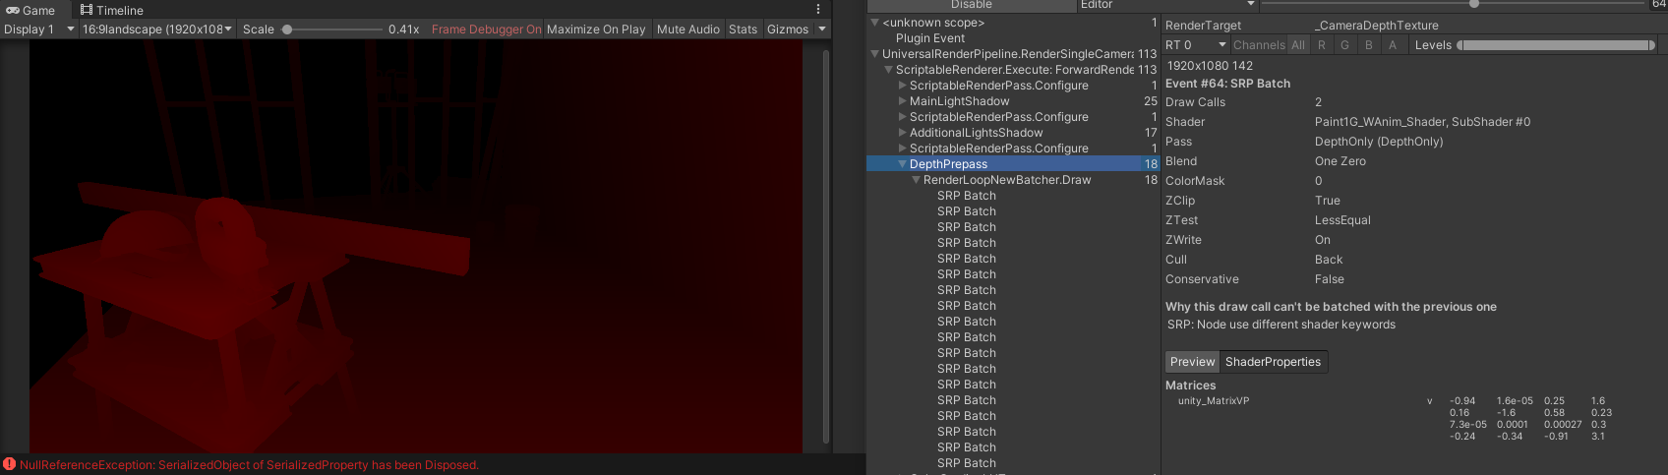Open the Game panel three-dot options menu
Screen dimensions: 1668x475
818,9
